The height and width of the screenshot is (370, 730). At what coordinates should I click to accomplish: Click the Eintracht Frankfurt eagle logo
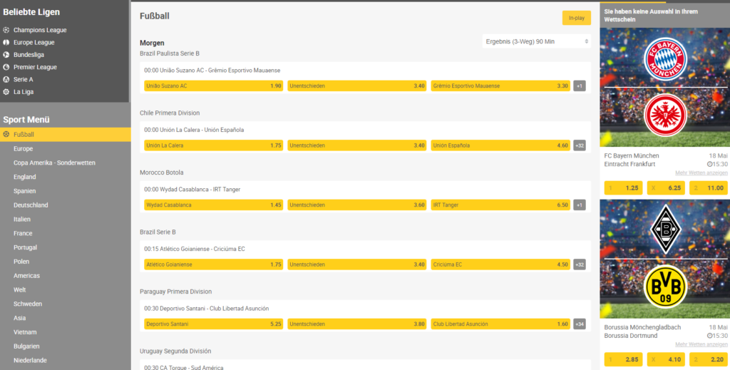pos(665,115)
